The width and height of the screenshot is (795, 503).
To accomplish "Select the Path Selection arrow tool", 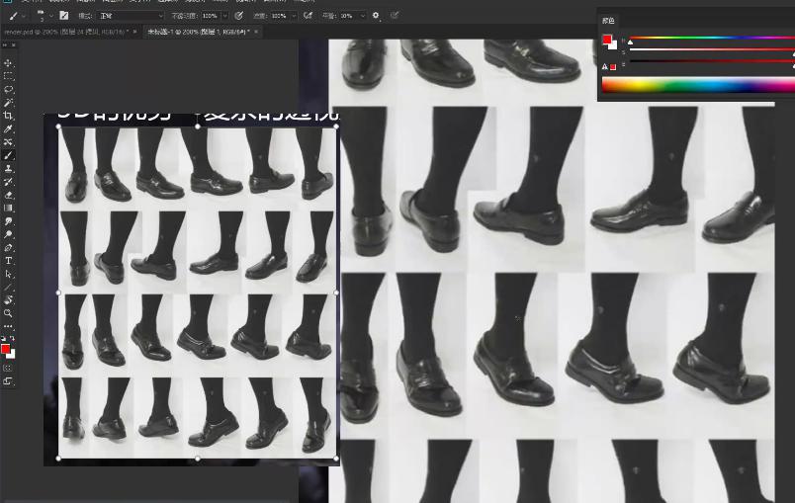I will 8,274.
